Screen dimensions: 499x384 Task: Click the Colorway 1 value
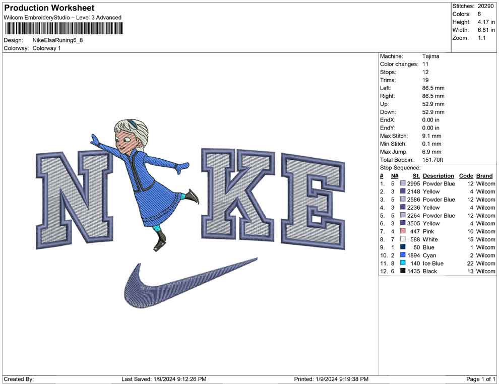46,48
